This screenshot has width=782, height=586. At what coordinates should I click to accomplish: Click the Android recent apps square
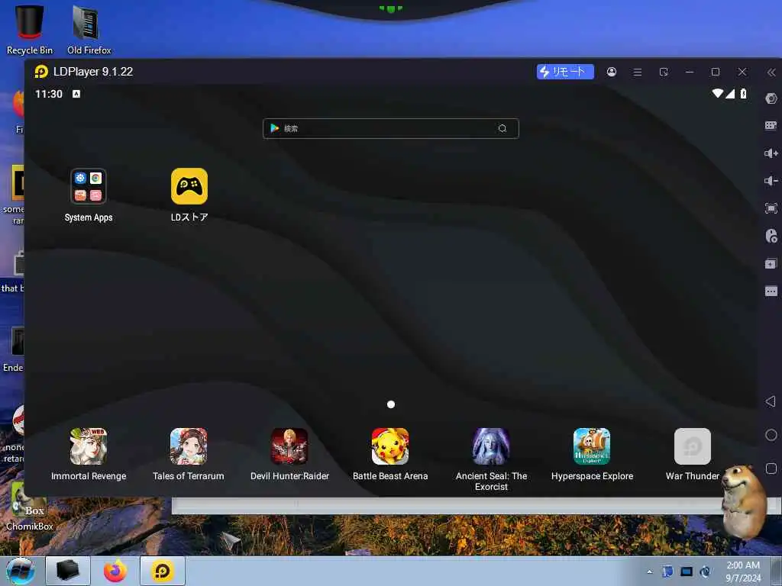(771, 468)
